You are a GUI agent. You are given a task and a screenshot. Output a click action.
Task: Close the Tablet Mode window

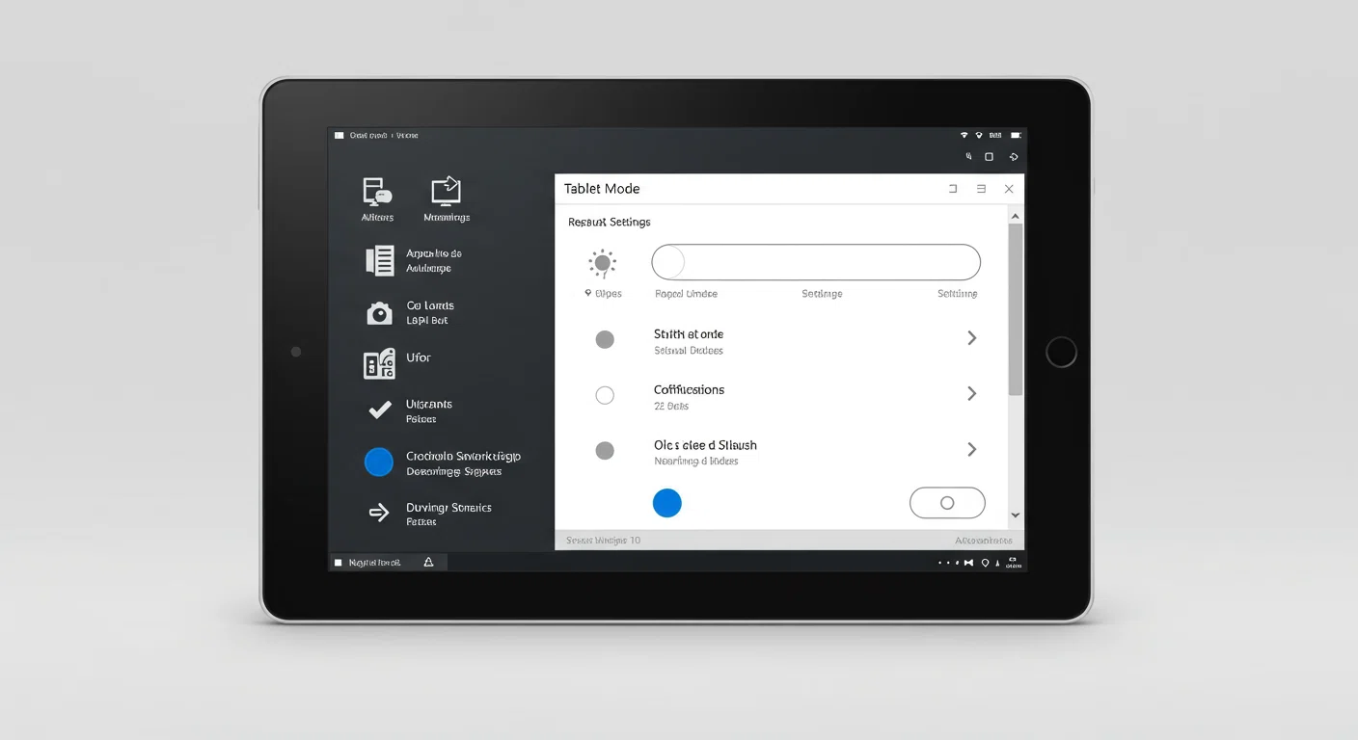(x=1009, y=189)
